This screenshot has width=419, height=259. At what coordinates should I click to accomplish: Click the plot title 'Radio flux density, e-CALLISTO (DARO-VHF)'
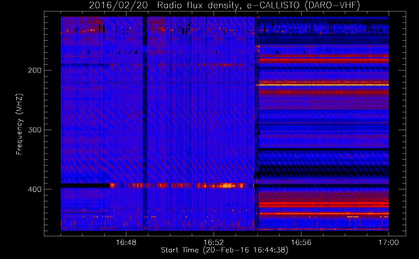click(x=258, y=5)
